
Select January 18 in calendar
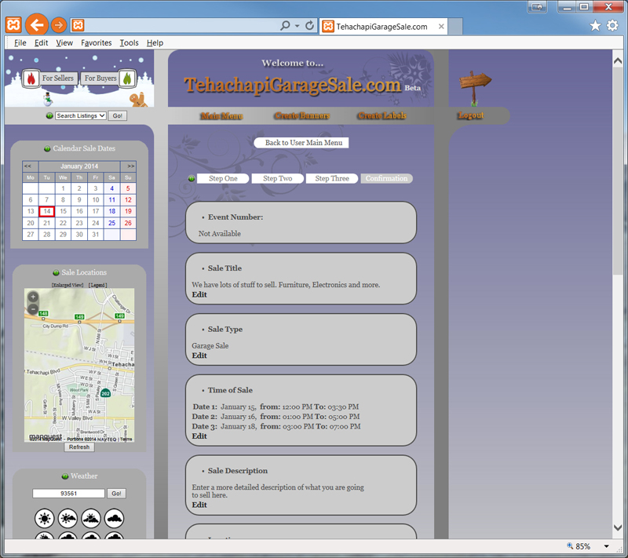tap(111, 211)
